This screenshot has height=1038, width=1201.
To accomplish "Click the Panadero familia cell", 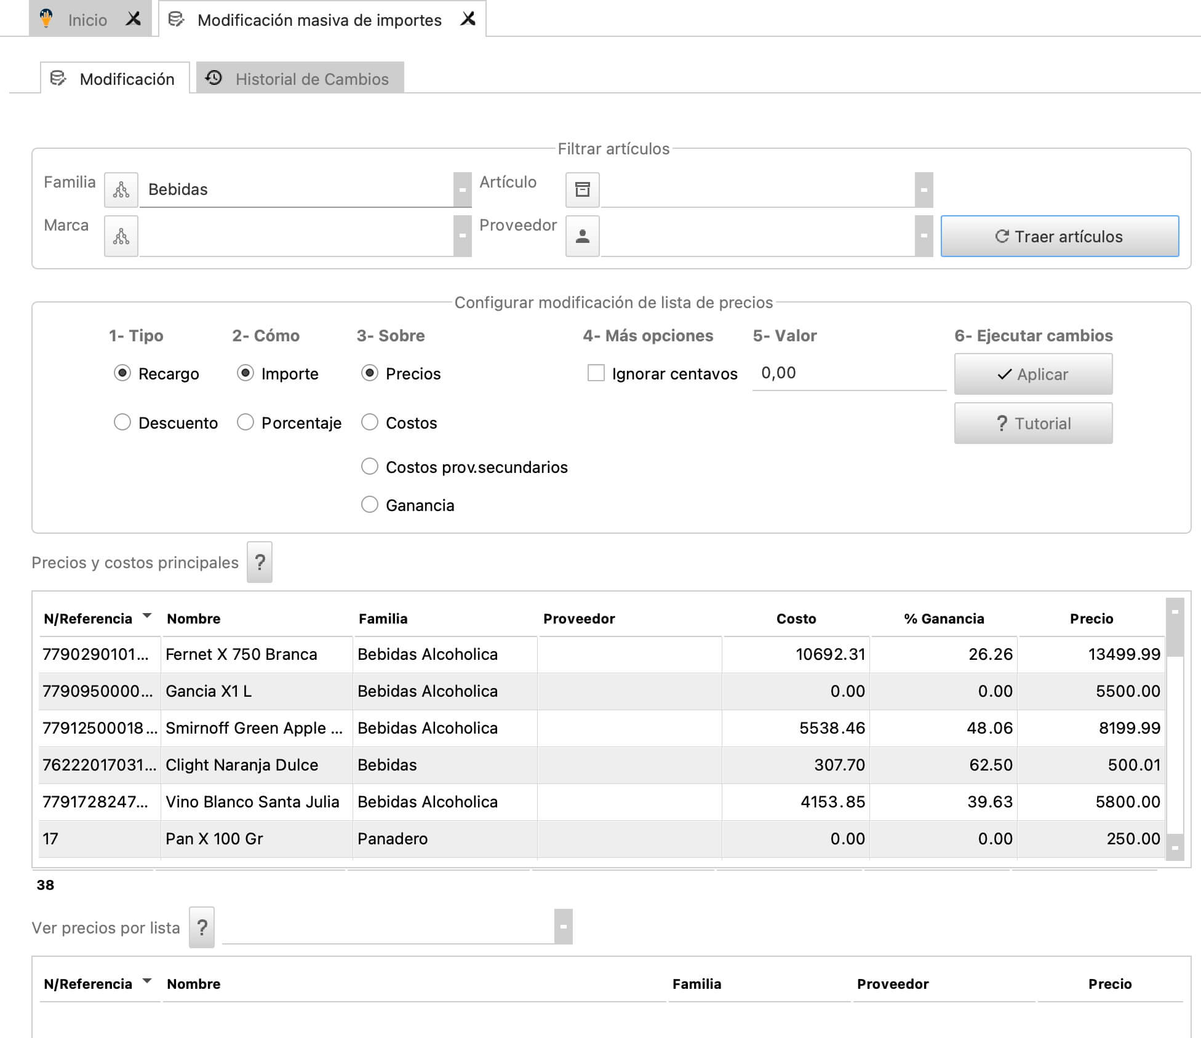I will point(445,839).
